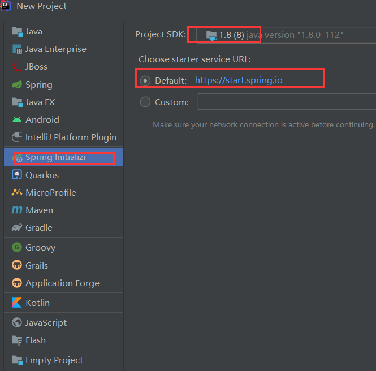The width and height of the screenshot is (376, 371).
Task: Click the Quarkus project icon
Action: pos(16,175)
